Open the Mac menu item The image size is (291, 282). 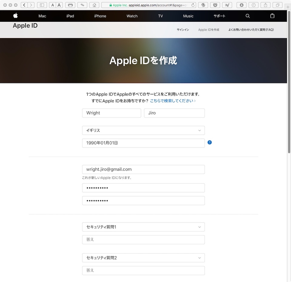pyautogui.click(x=42, y=16)
